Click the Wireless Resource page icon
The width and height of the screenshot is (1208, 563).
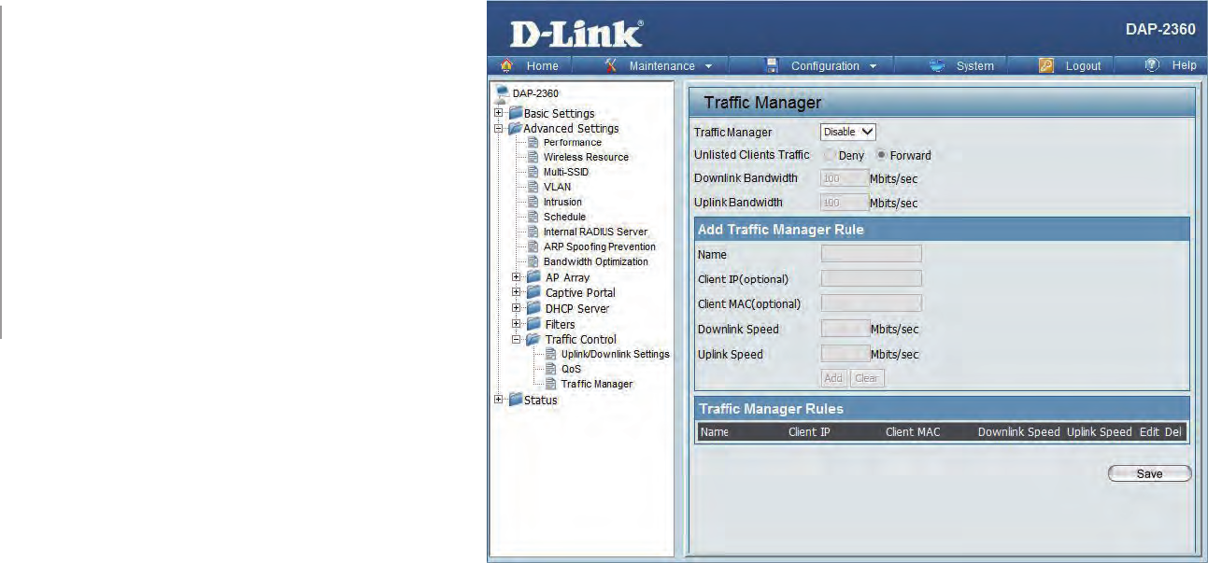click(533, 158)
